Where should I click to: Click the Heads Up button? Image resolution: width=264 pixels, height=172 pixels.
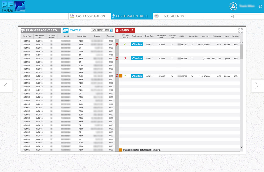(x=125, y=30)
